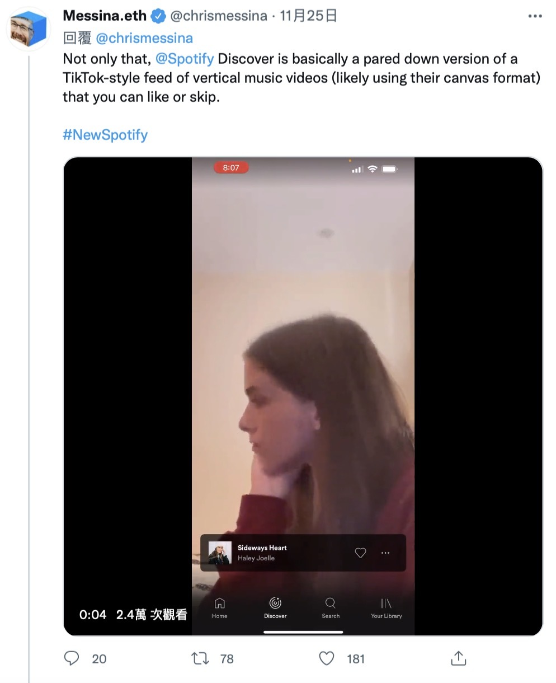Click the Sideways Heart album art thumbnail
This screenshot has height=683, width=556.
[x=220, y=553]
